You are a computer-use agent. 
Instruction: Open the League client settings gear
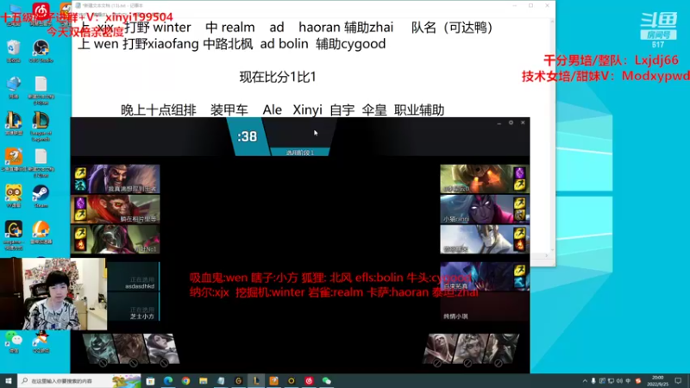tap(511, 122)
